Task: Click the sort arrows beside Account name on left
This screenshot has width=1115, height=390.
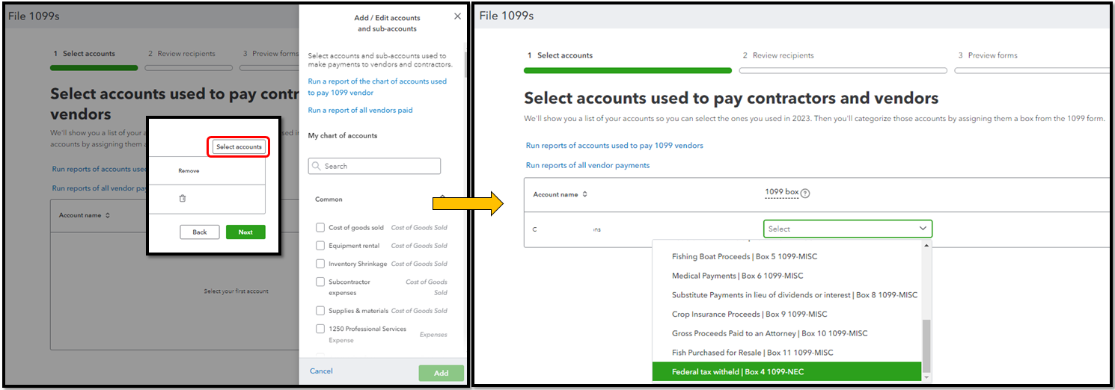Action: coord(108,216)
